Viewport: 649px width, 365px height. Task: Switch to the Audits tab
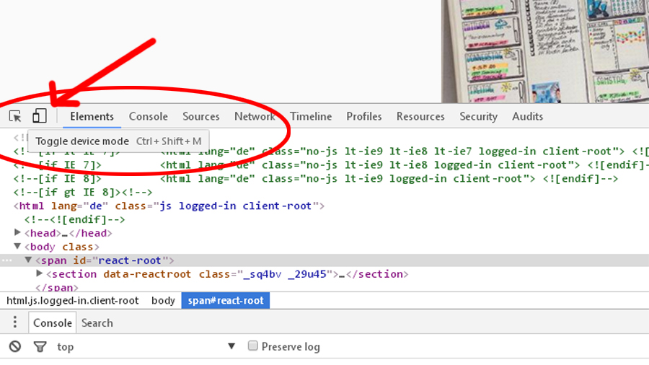pyautogui.click(x=528, y=117)
